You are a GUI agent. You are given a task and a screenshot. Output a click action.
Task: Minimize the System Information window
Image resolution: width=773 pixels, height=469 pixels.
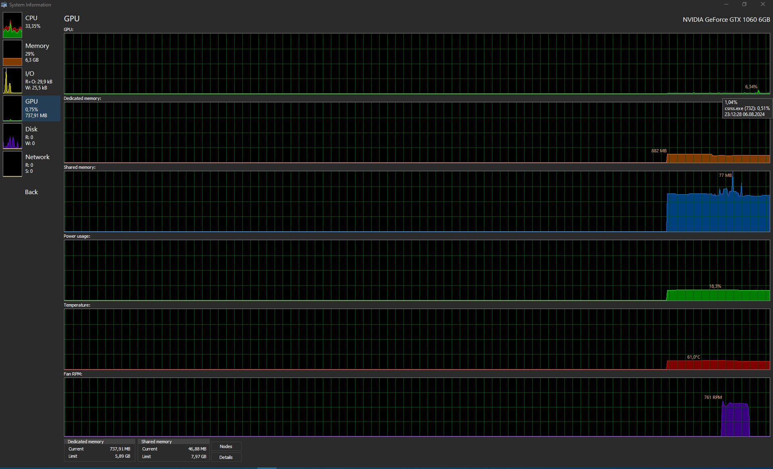(x=726, y=4)
